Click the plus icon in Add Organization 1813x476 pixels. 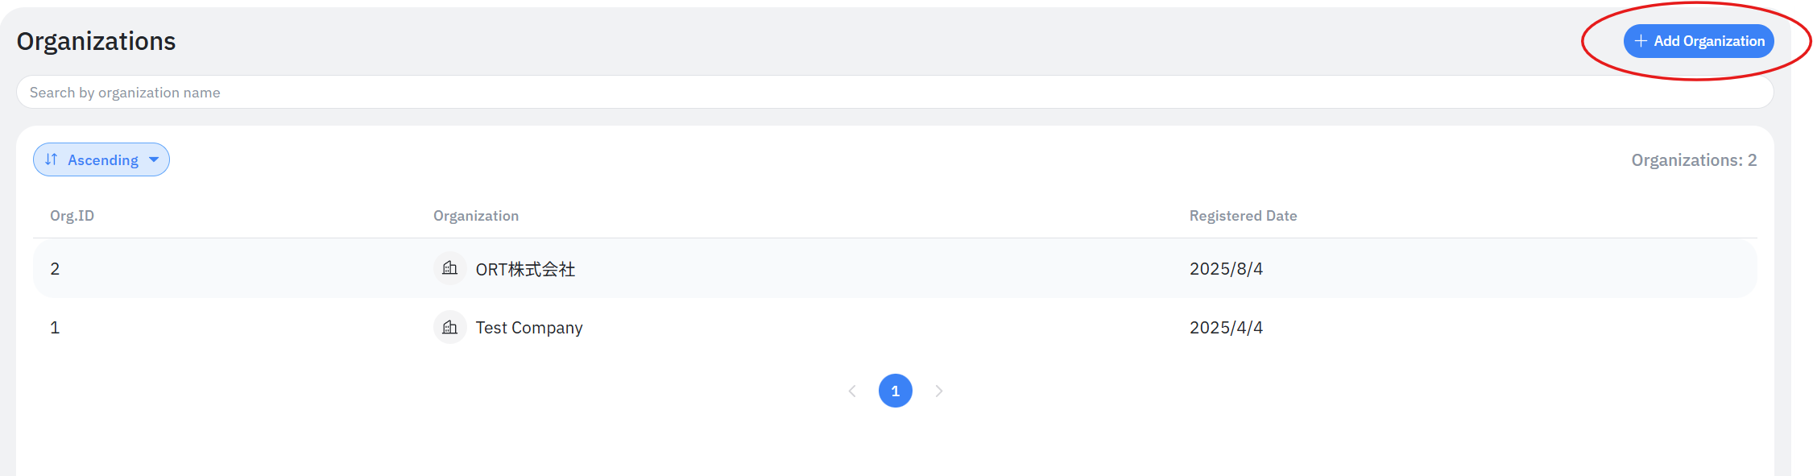coord(1641,41)
